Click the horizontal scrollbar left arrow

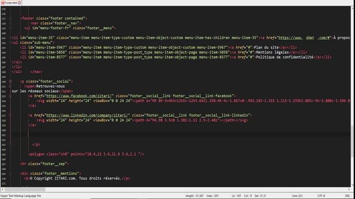tap(2, 190)
